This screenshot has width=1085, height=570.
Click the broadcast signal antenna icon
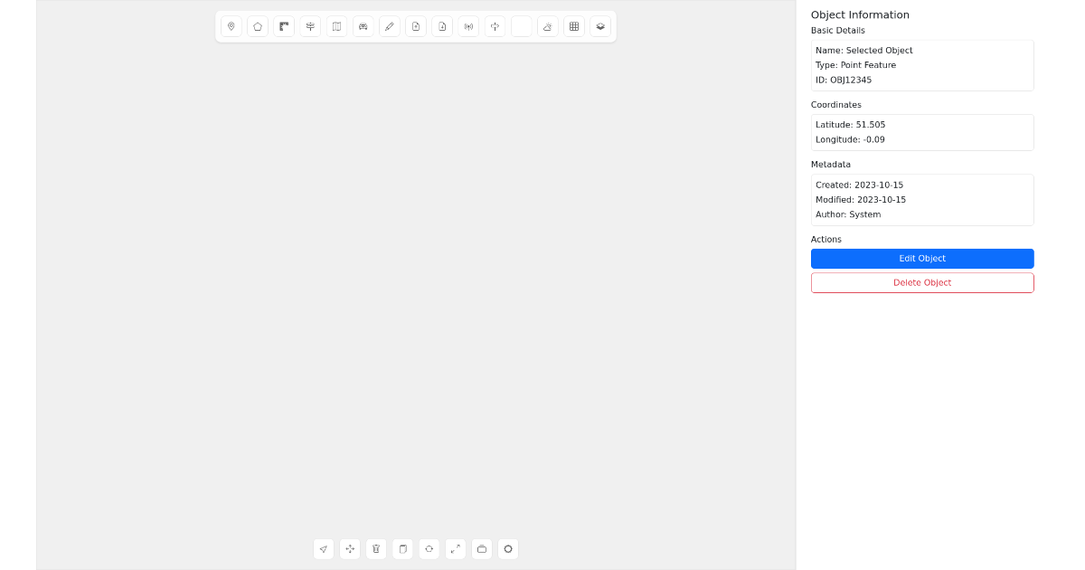point(468,26)
